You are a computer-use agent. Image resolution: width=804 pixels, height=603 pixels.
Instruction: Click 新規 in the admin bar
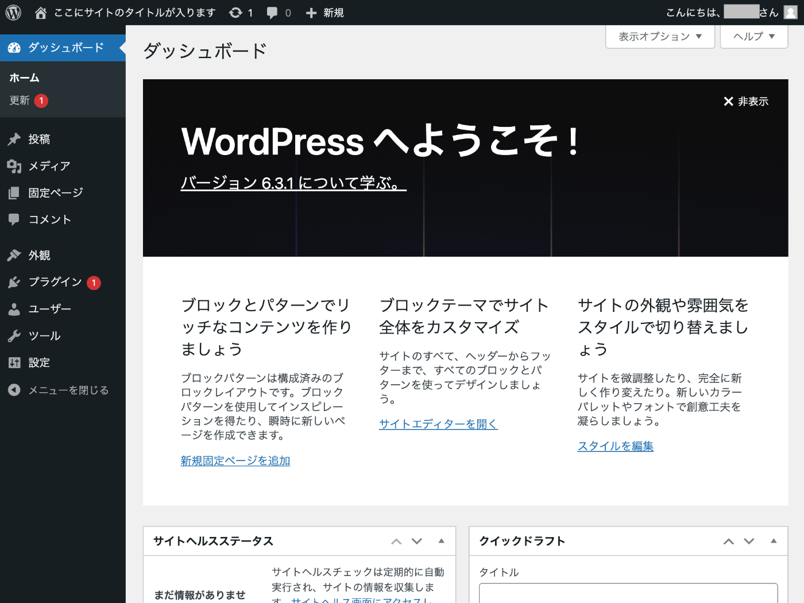(x=333, y=13)
